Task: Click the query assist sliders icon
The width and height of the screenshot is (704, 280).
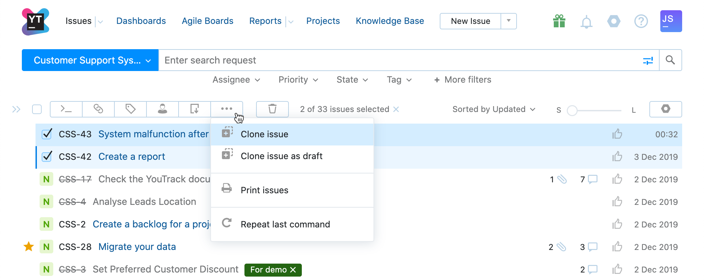Action: pyautogui.click(x=648, y=60)
